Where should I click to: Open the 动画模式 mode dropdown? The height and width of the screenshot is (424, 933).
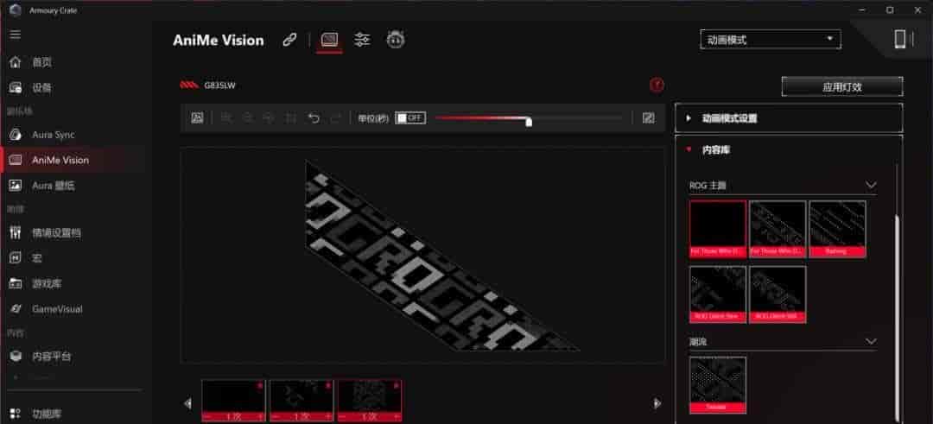pos(771,40)
